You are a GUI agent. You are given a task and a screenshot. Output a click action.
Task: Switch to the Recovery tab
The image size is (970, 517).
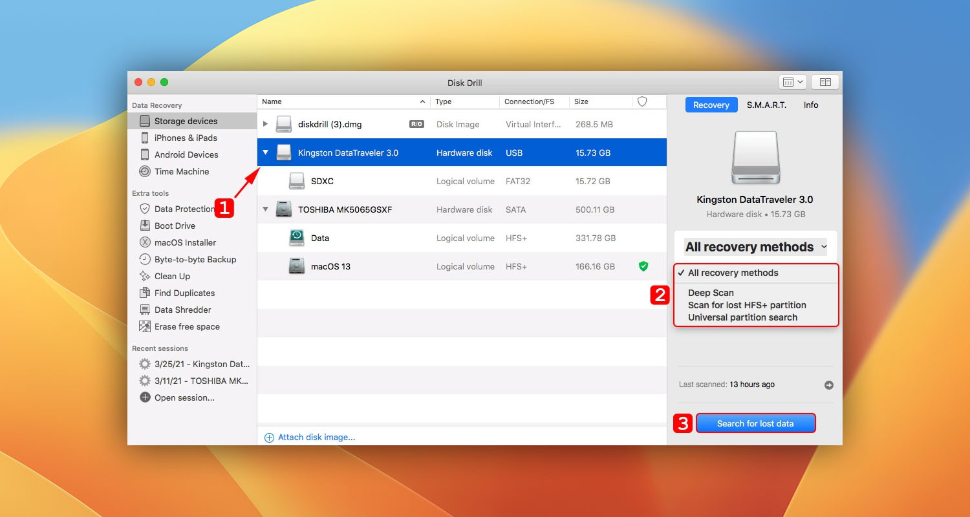tap(711, 105)
